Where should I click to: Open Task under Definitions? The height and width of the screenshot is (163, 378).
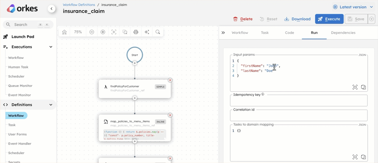[x=12, y=125]
